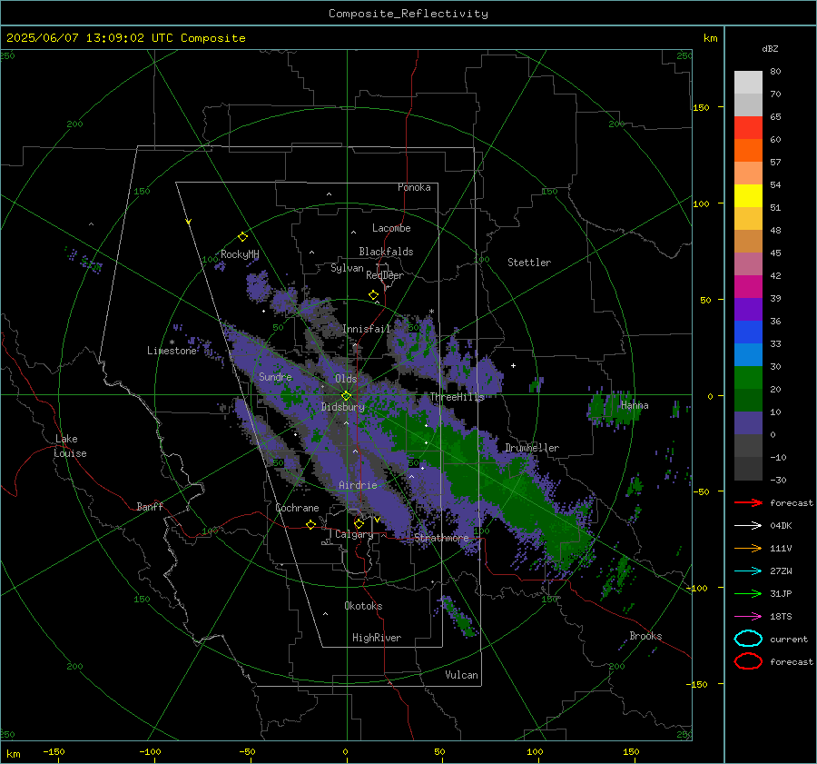This screenshot has width=817, height=764.
Task: Click the -30 value in dBZ legend
Action: [778, 480]
